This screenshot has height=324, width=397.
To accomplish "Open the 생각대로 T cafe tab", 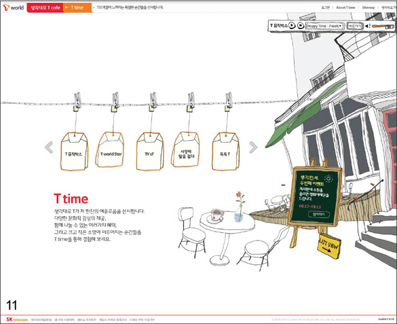I will pos(45,8).
